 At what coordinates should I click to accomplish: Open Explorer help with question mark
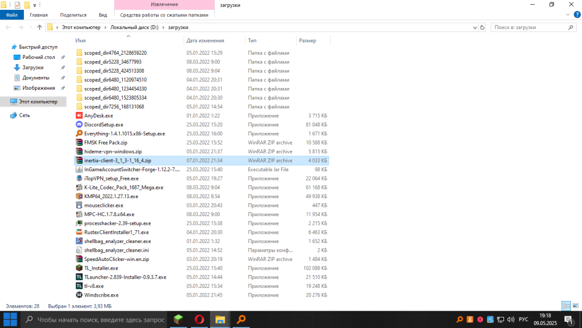(577, 15)
